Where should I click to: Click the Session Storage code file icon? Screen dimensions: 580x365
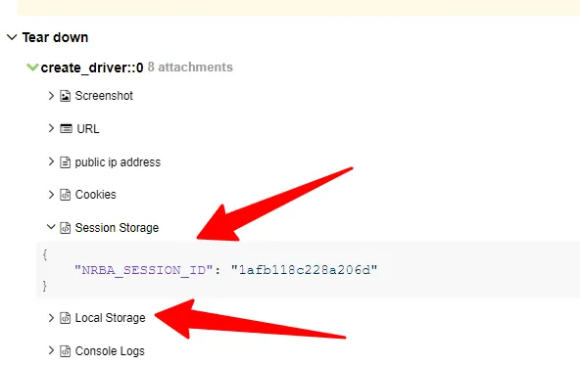tap(65, 228)
